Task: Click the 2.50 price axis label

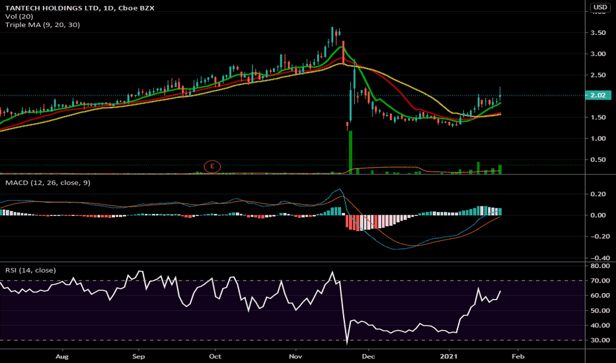Action: tap(598, 75)
